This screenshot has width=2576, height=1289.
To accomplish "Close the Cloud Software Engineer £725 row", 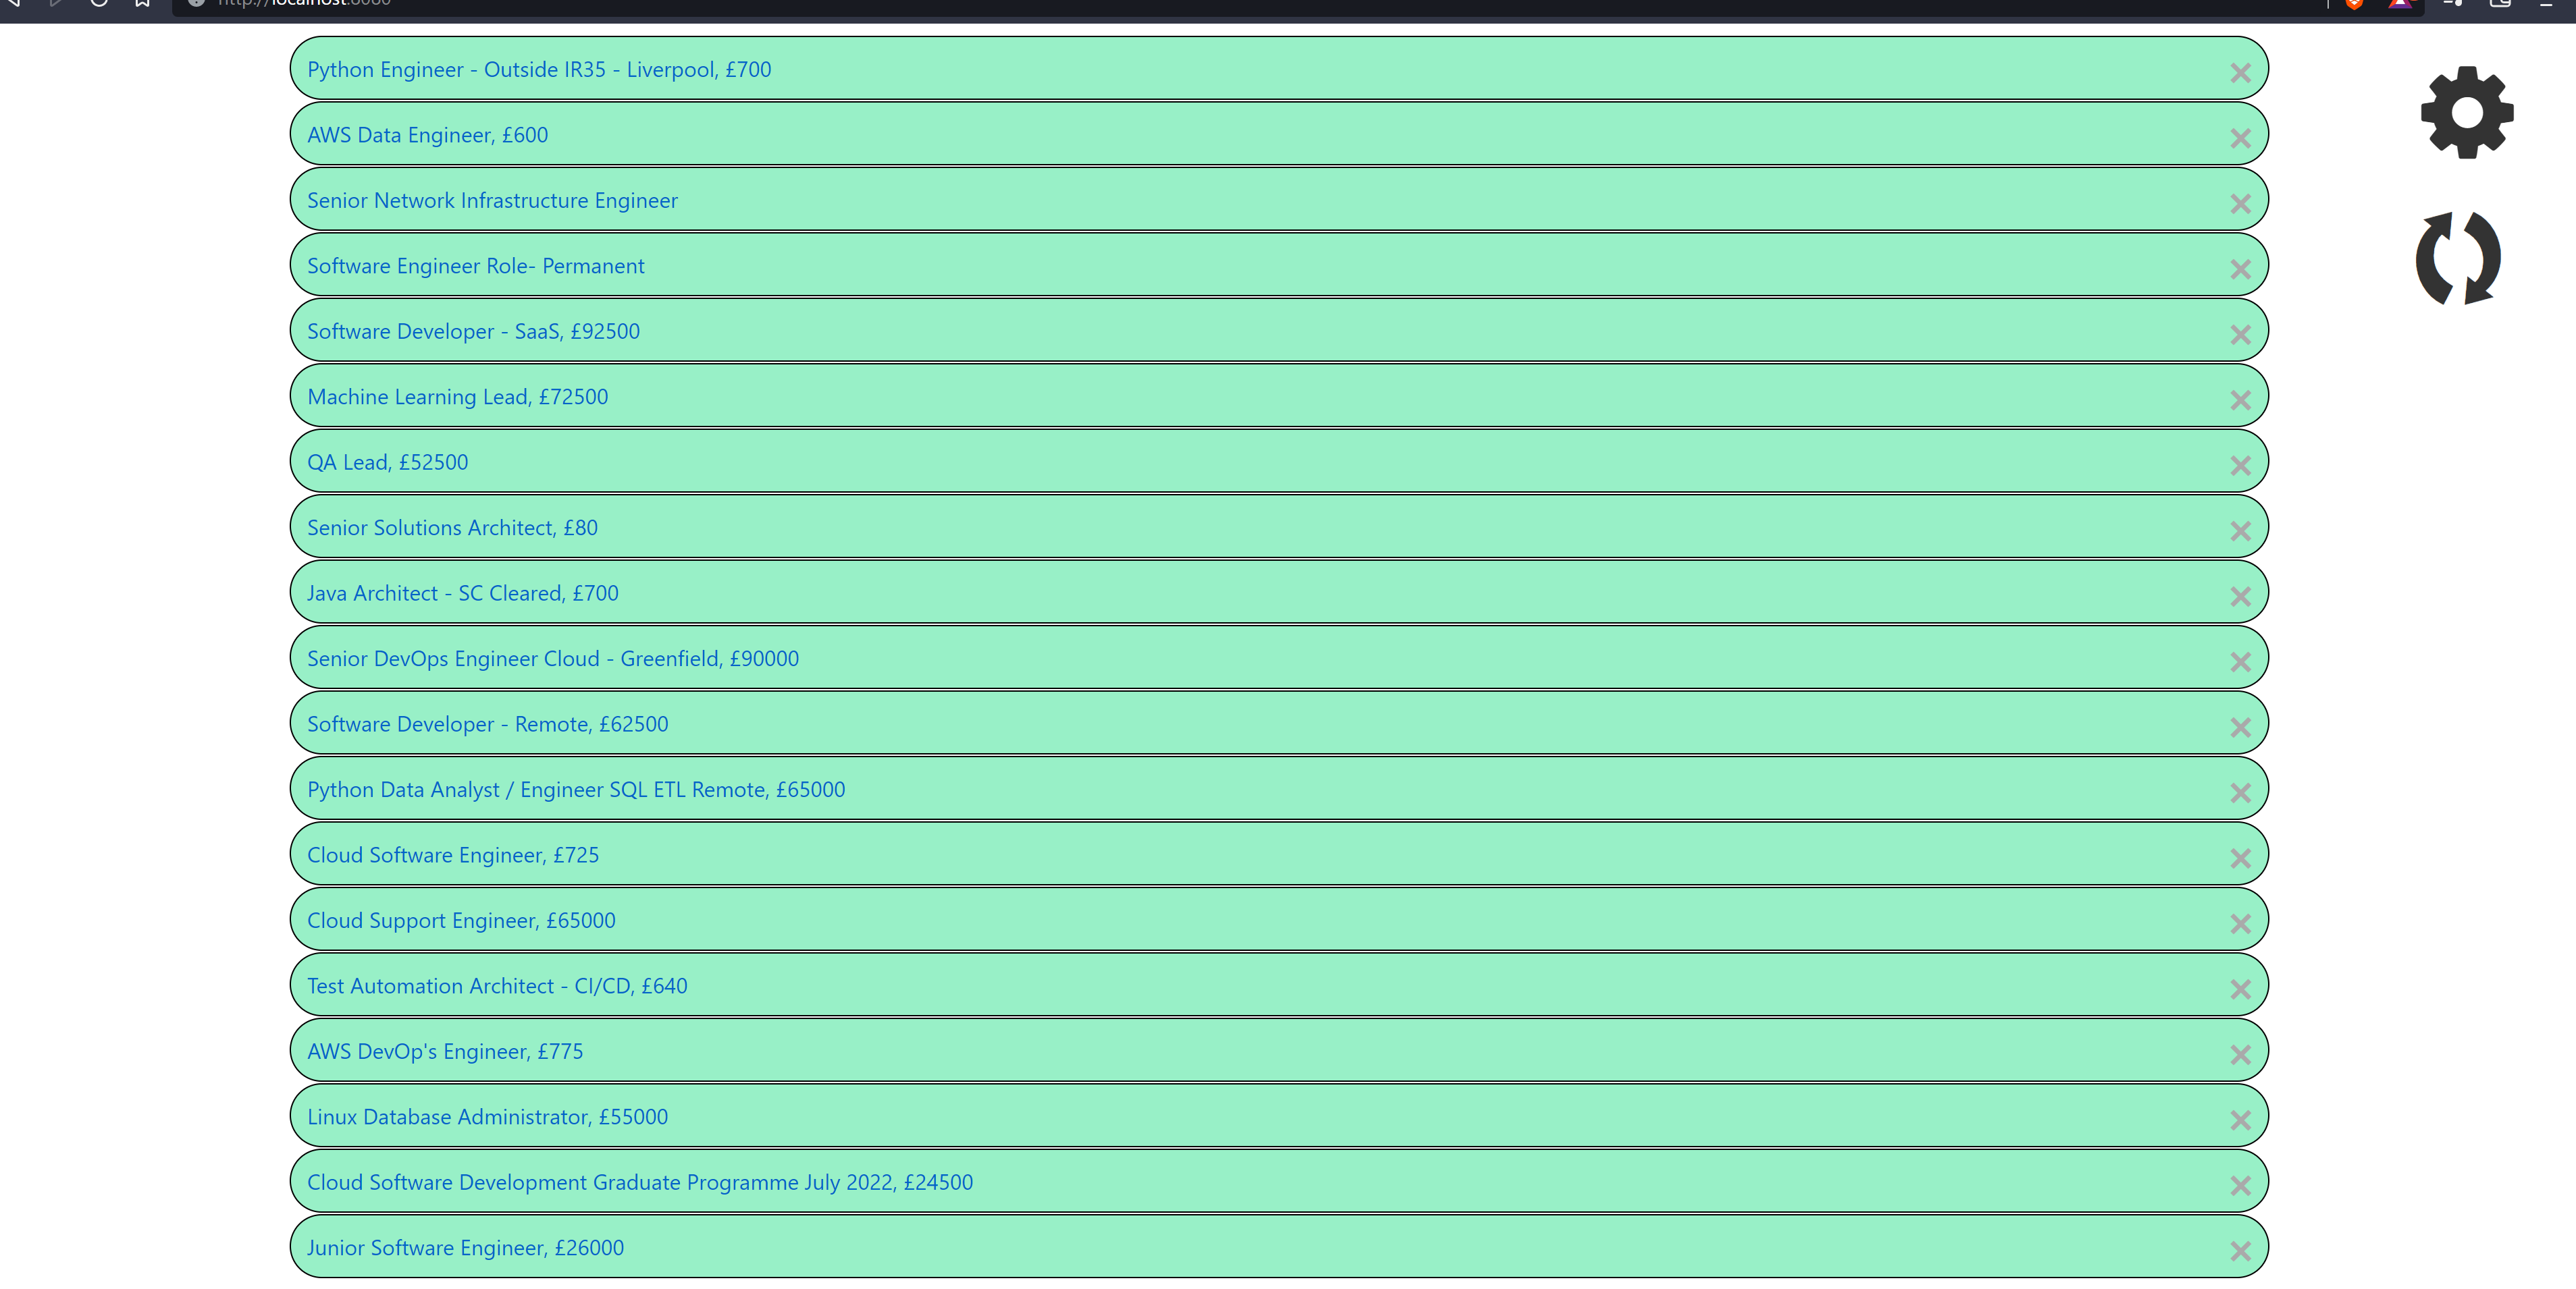I will point(2240,858).
